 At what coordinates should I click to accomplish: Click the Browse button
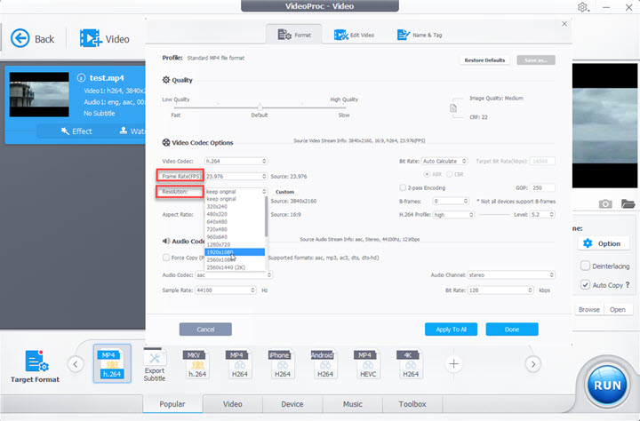point(589,309)
